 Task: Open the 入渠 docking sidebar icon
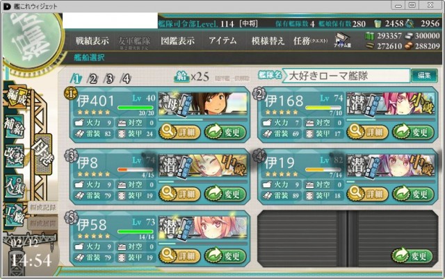(x=14, y=186)
